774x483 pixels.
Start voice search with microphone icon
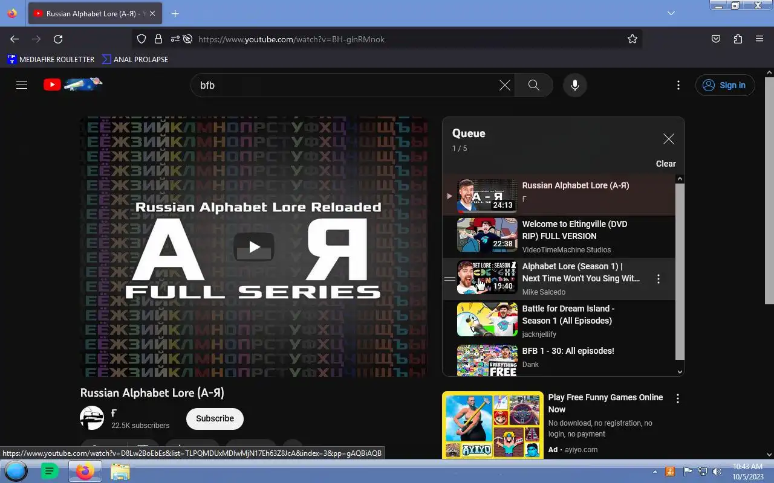pyautogui.click(x=575, y=85)
